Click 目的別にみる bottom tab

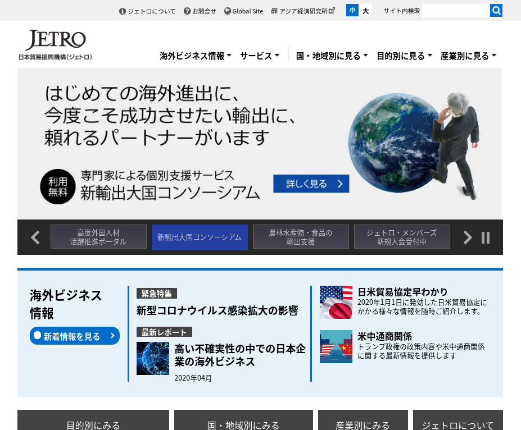pyautogui.click(x=93, y=420)
